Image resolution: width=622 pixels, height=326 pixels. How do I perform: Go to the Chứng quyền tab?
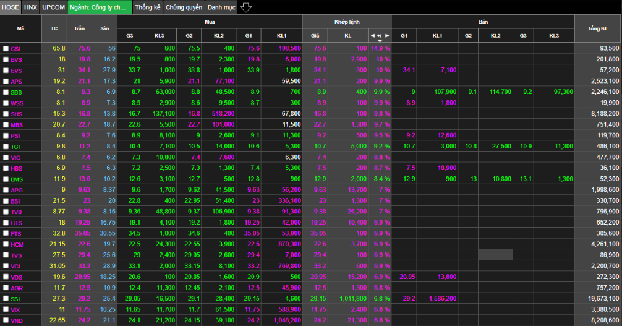(184, 7)
